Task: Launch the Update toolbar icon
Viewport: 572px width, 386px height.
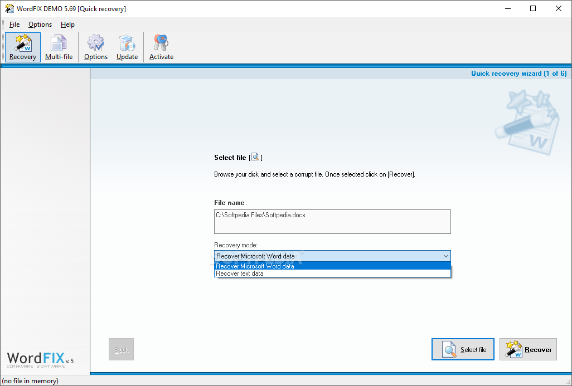Action: click(127, 47)
